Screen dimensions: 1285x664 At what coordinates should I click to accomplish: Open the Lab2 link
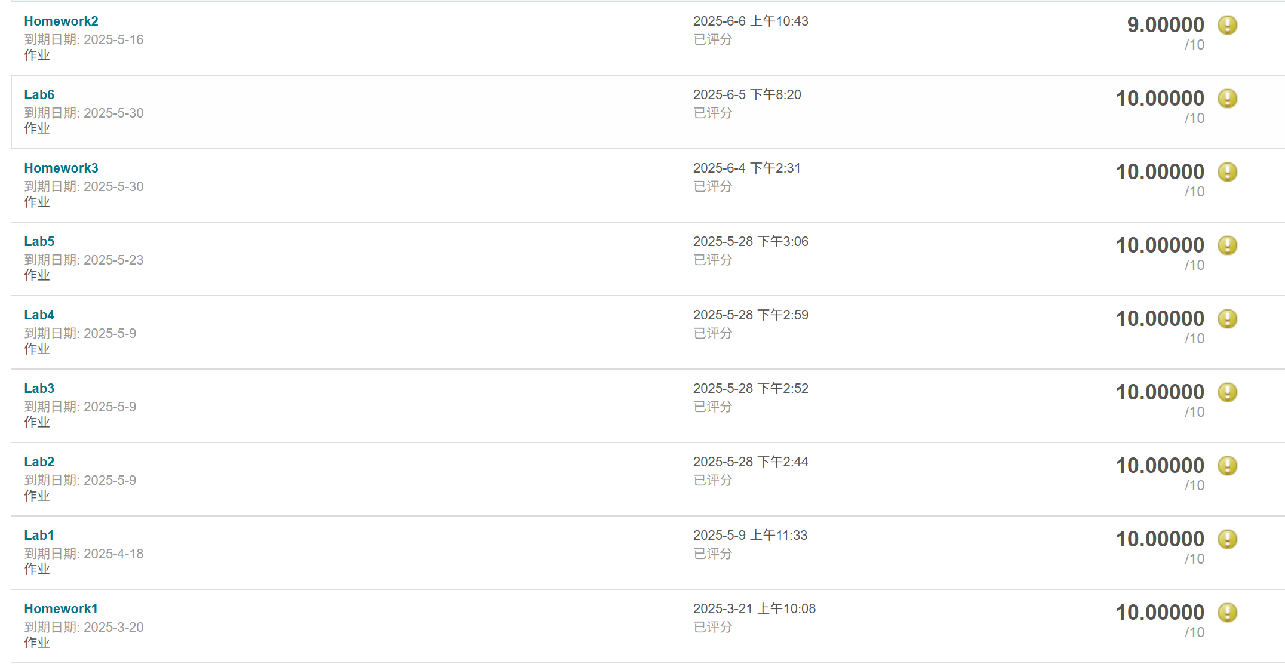click(x=39, y=462)
